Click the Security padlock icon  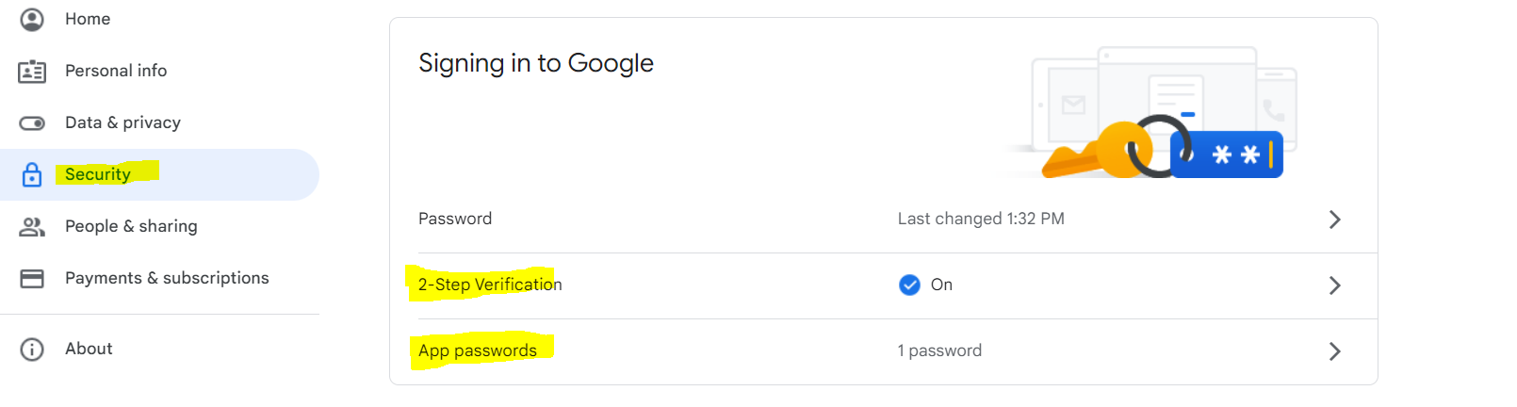click(x=32, y=175)
